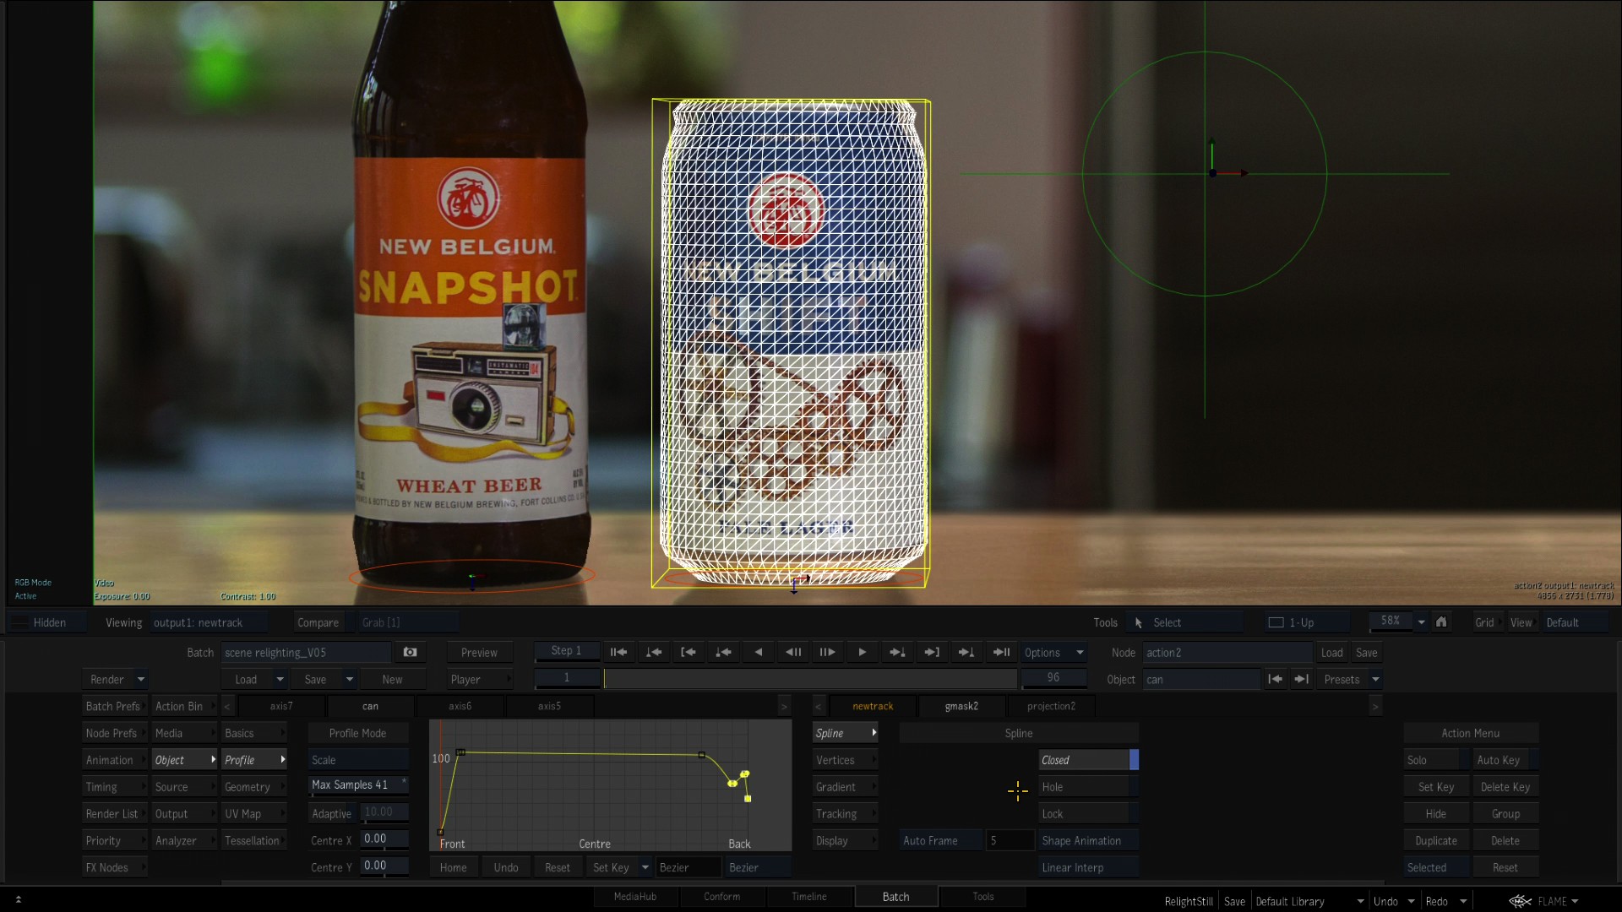Open the Default Library dropdown
The height and width of the screenshot is (912, 1622).
tap(1309, 901)
